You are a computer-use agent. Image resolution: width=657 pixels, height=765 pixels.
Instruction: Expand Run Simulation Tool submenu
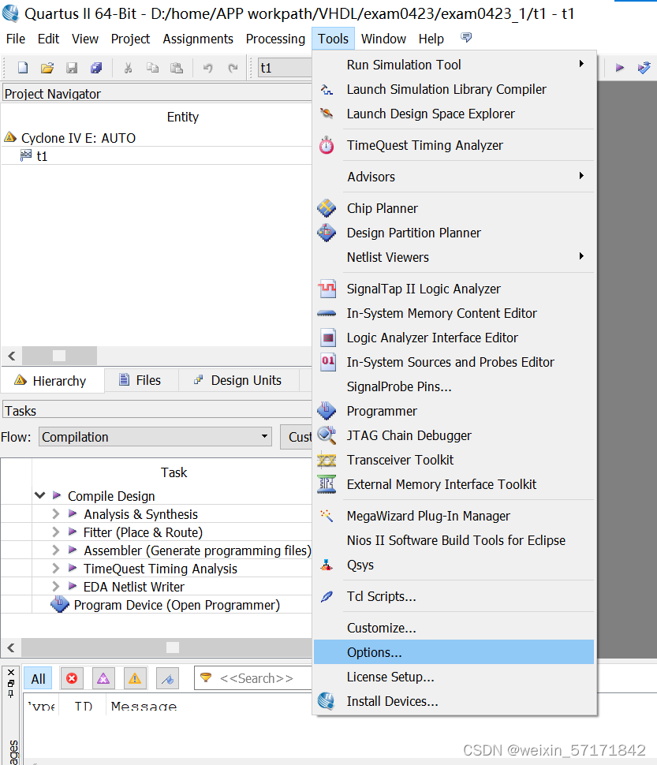click(454, 65)
